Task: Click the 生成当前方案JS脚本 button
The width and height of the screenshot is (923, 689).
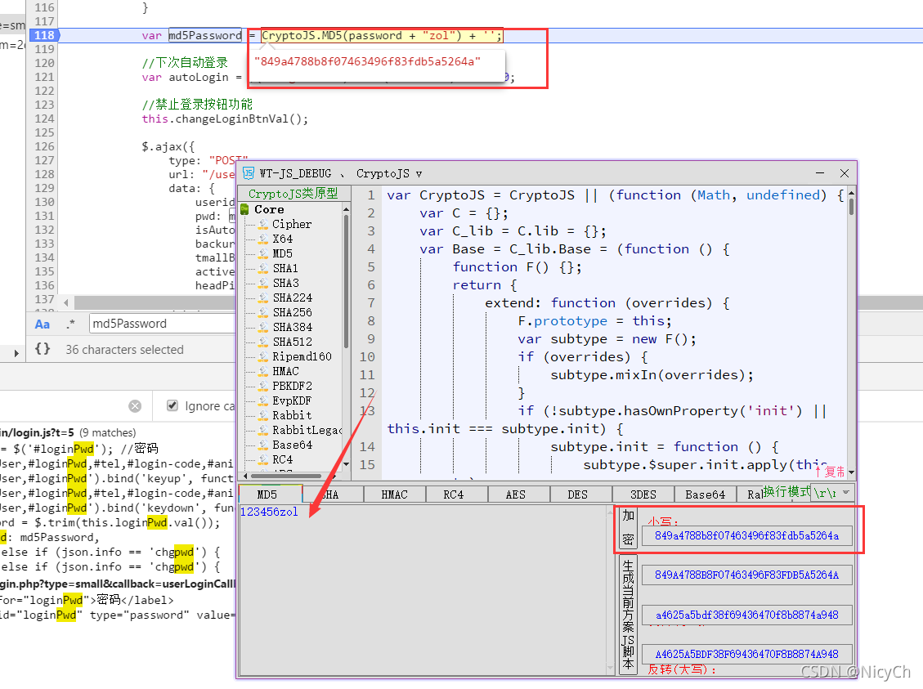Action: (x=628, y=615)
